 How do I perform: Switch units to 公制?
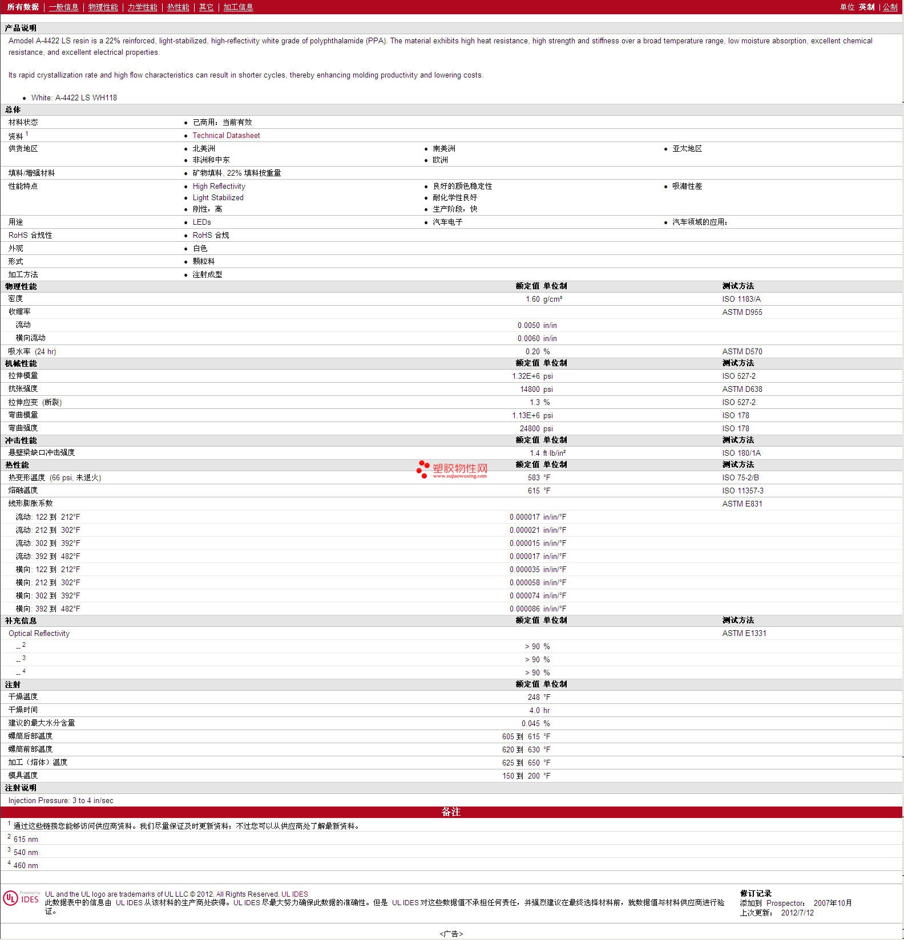click(890, 7)
